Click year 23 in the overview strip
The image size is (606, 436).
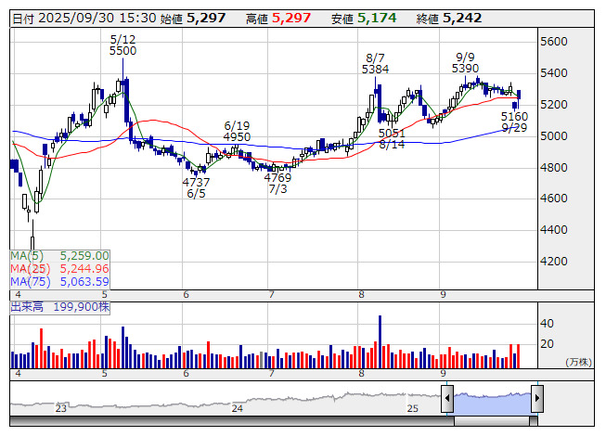click(61, 408)
